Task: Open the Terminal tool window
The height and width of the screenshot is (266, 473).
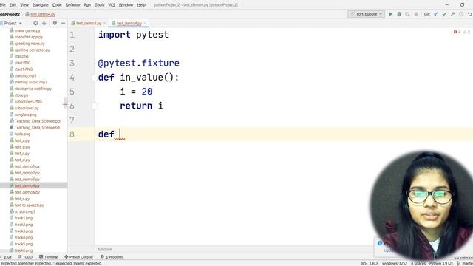Action: [x=48, y=257]
